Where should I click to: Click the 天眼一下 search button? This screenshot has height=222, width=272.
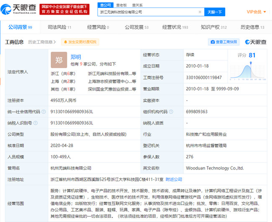pyautogui.click(x=215, y=12)
